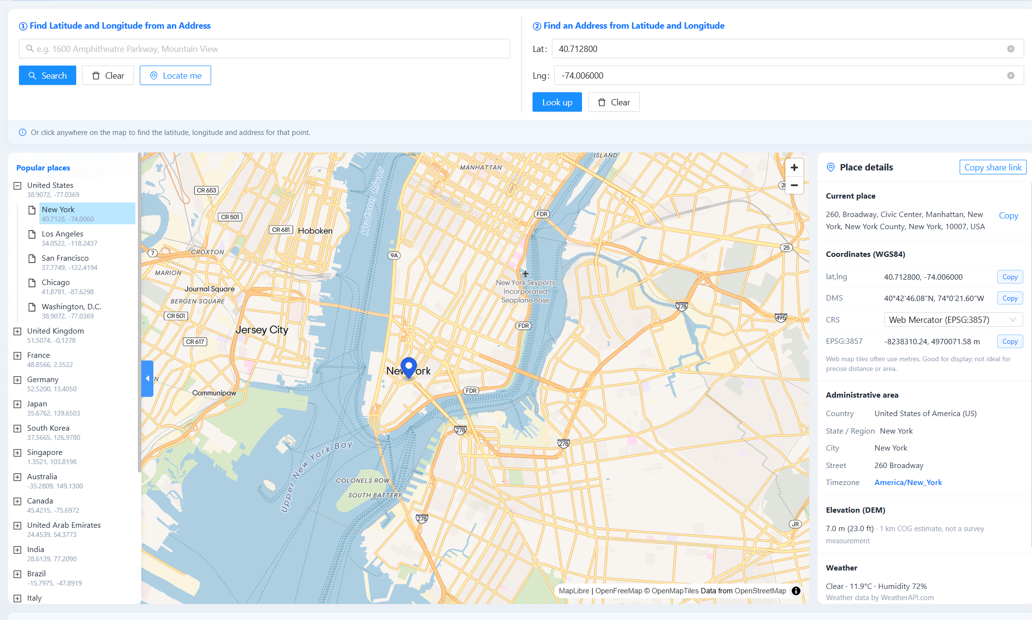The height and width of the screenshot is (620, 1032).
Task: Click the Locate me button
Action: pyautogui.click(x=175, y=75)
